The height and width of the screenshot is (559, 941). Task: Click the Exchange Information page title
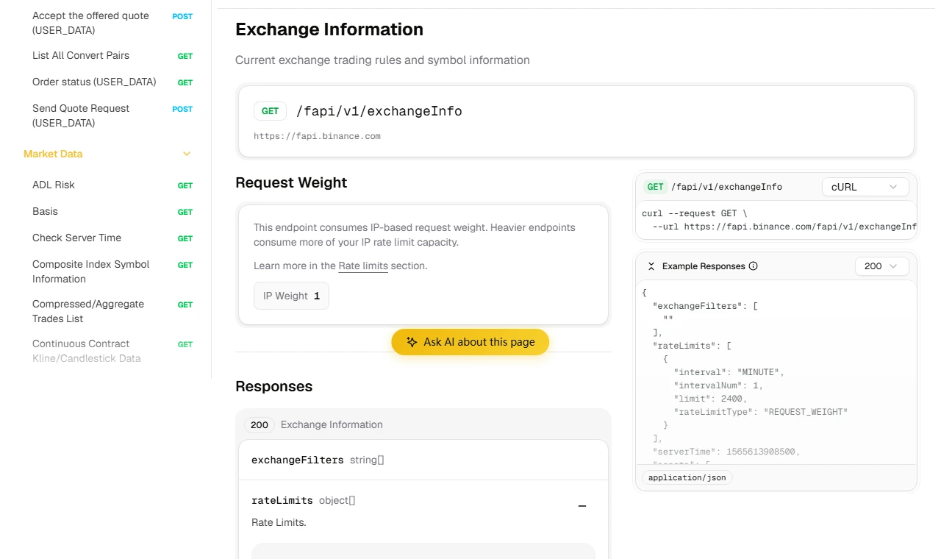coord(329,29)
